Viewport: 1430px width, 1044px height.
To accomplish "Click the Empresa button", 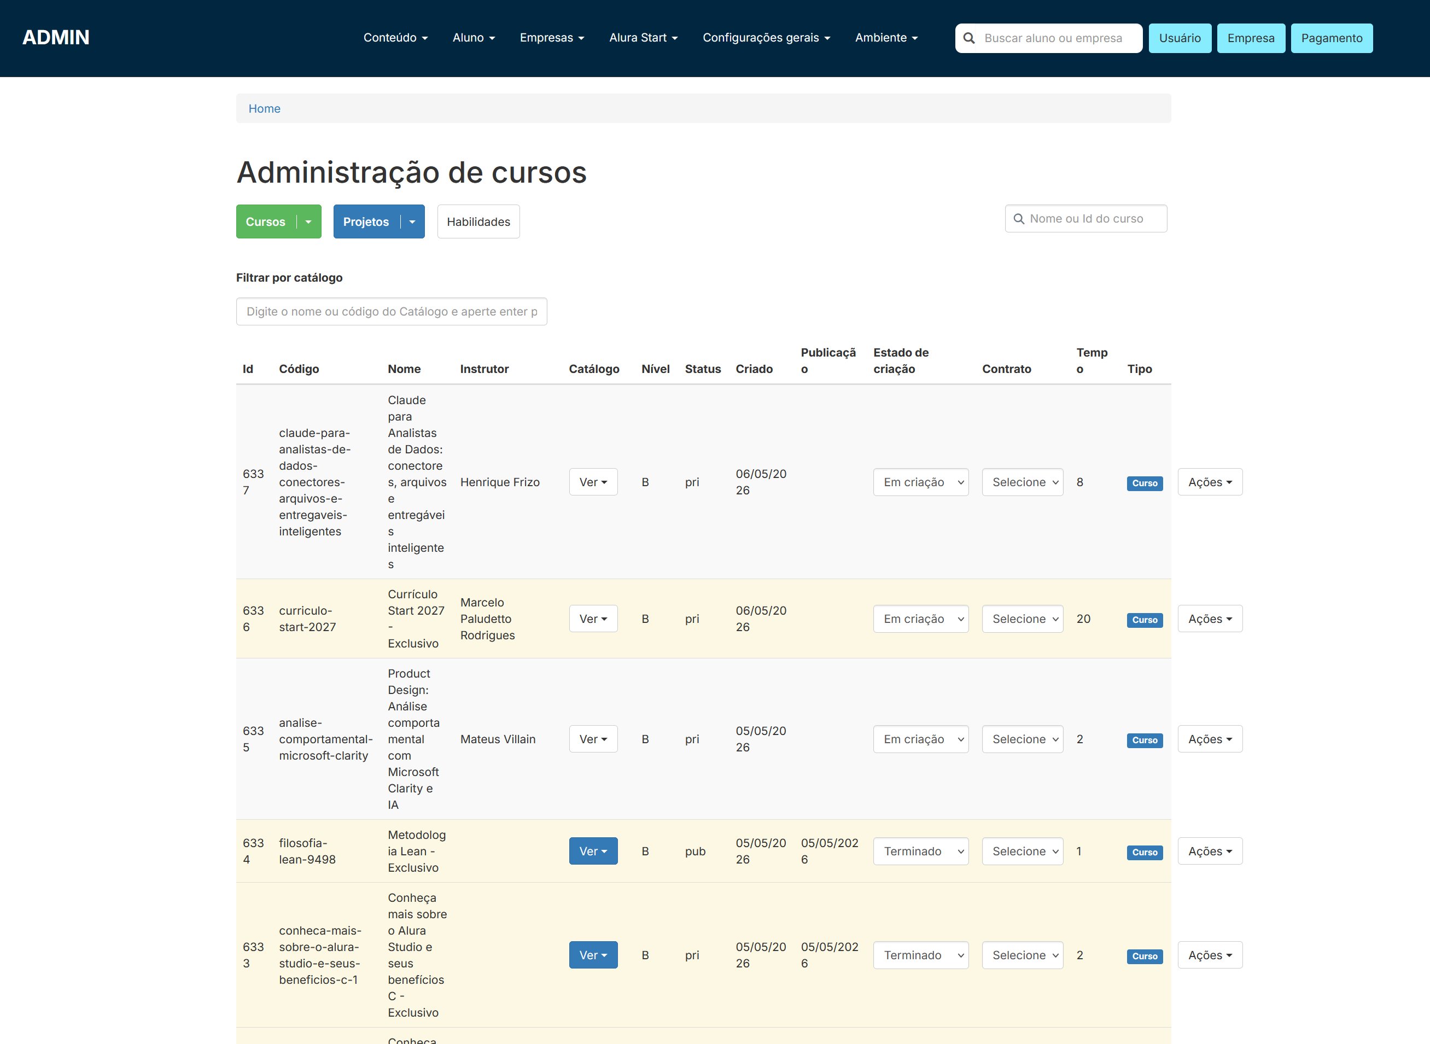I will [1251, 38].
